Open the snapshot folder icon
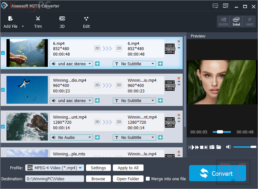This screenshot has height=189, width=258. [219, 147]
